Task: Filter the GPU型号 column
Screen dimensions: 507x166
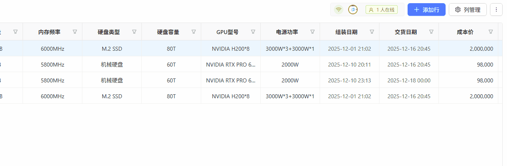Action: pyautogui.click(x=253, y=32)
